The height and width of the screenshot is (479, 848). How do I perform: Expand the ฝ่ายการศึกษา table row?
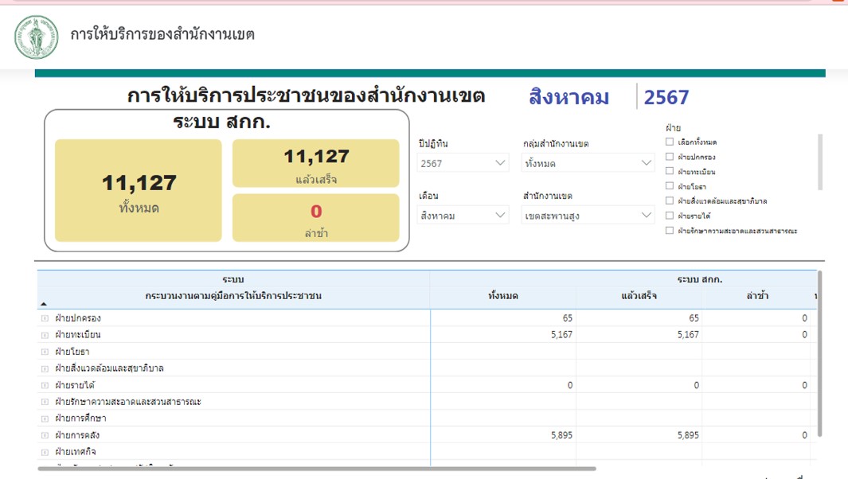coord(45,419)
